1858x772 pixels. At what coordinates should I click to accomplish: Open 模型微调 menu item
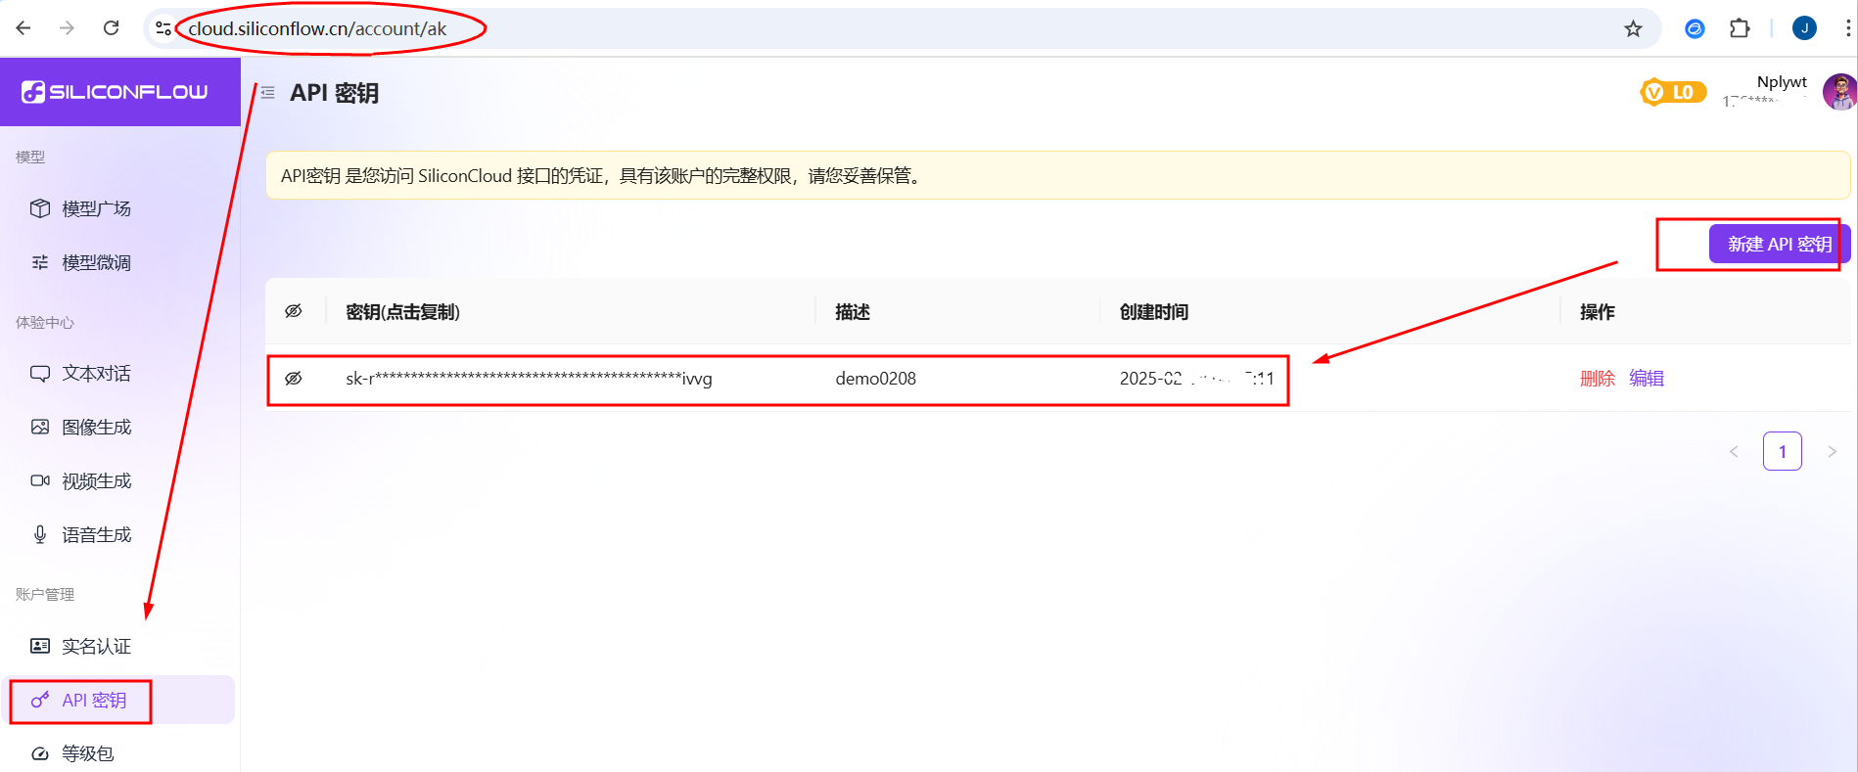point(119,262)
